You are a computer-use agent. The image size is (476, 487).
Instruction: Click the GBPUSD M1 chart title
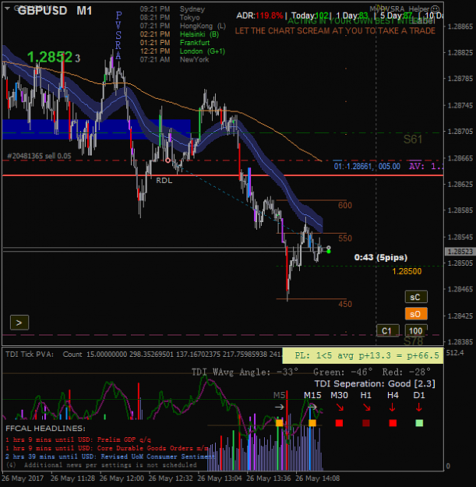pos(55,11)
